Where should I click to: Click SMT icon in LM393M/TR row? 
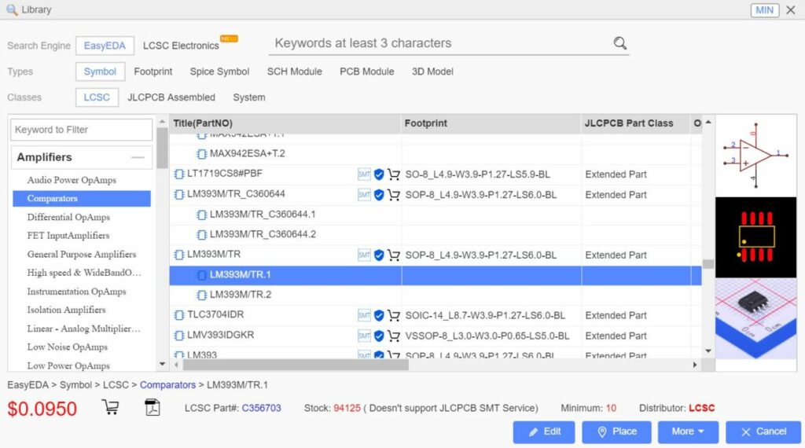tap(364, 255)
